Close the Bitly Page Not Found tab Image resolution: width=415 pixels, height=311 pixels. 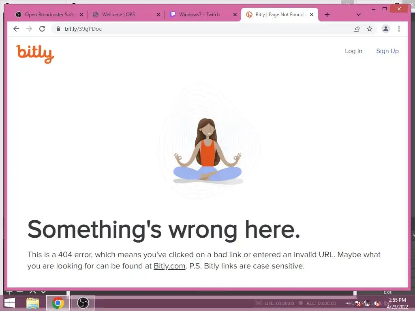click(x=312, y=15)
